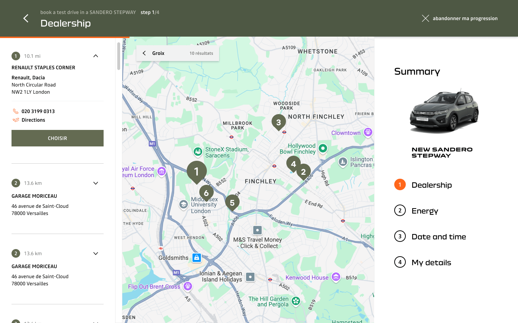Collapse the Renault Staples Corner entry

tap(96, 56)
